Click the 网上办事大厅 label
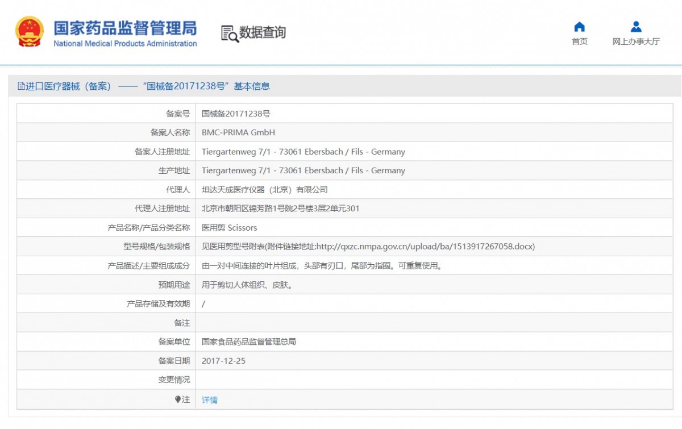682x429 pixels. click(636, 41)
